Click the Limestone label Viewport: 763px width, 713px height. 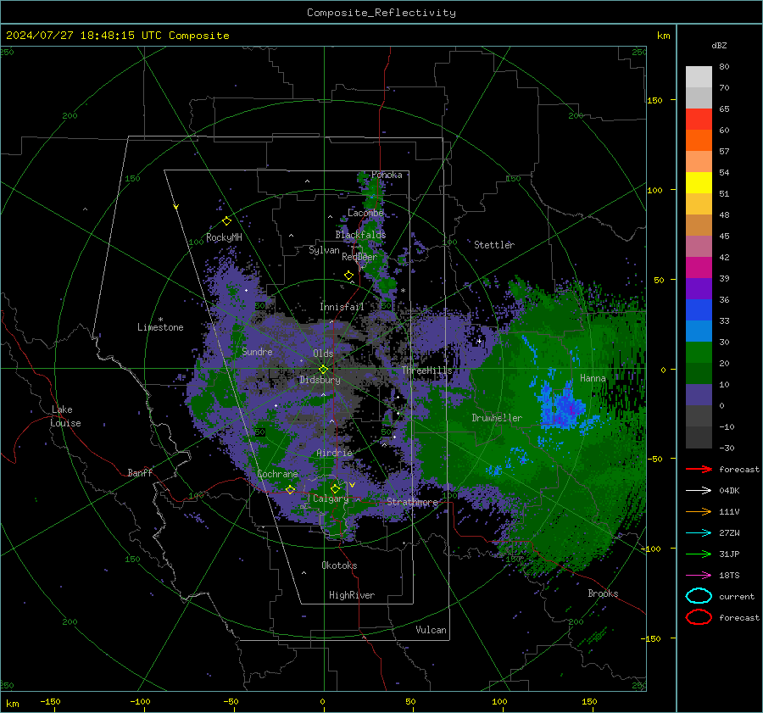tap(160, 327)
